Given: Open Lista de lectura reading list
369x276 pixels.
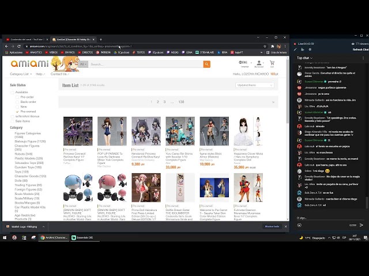Looking at the screenshot, I should 276,52.
